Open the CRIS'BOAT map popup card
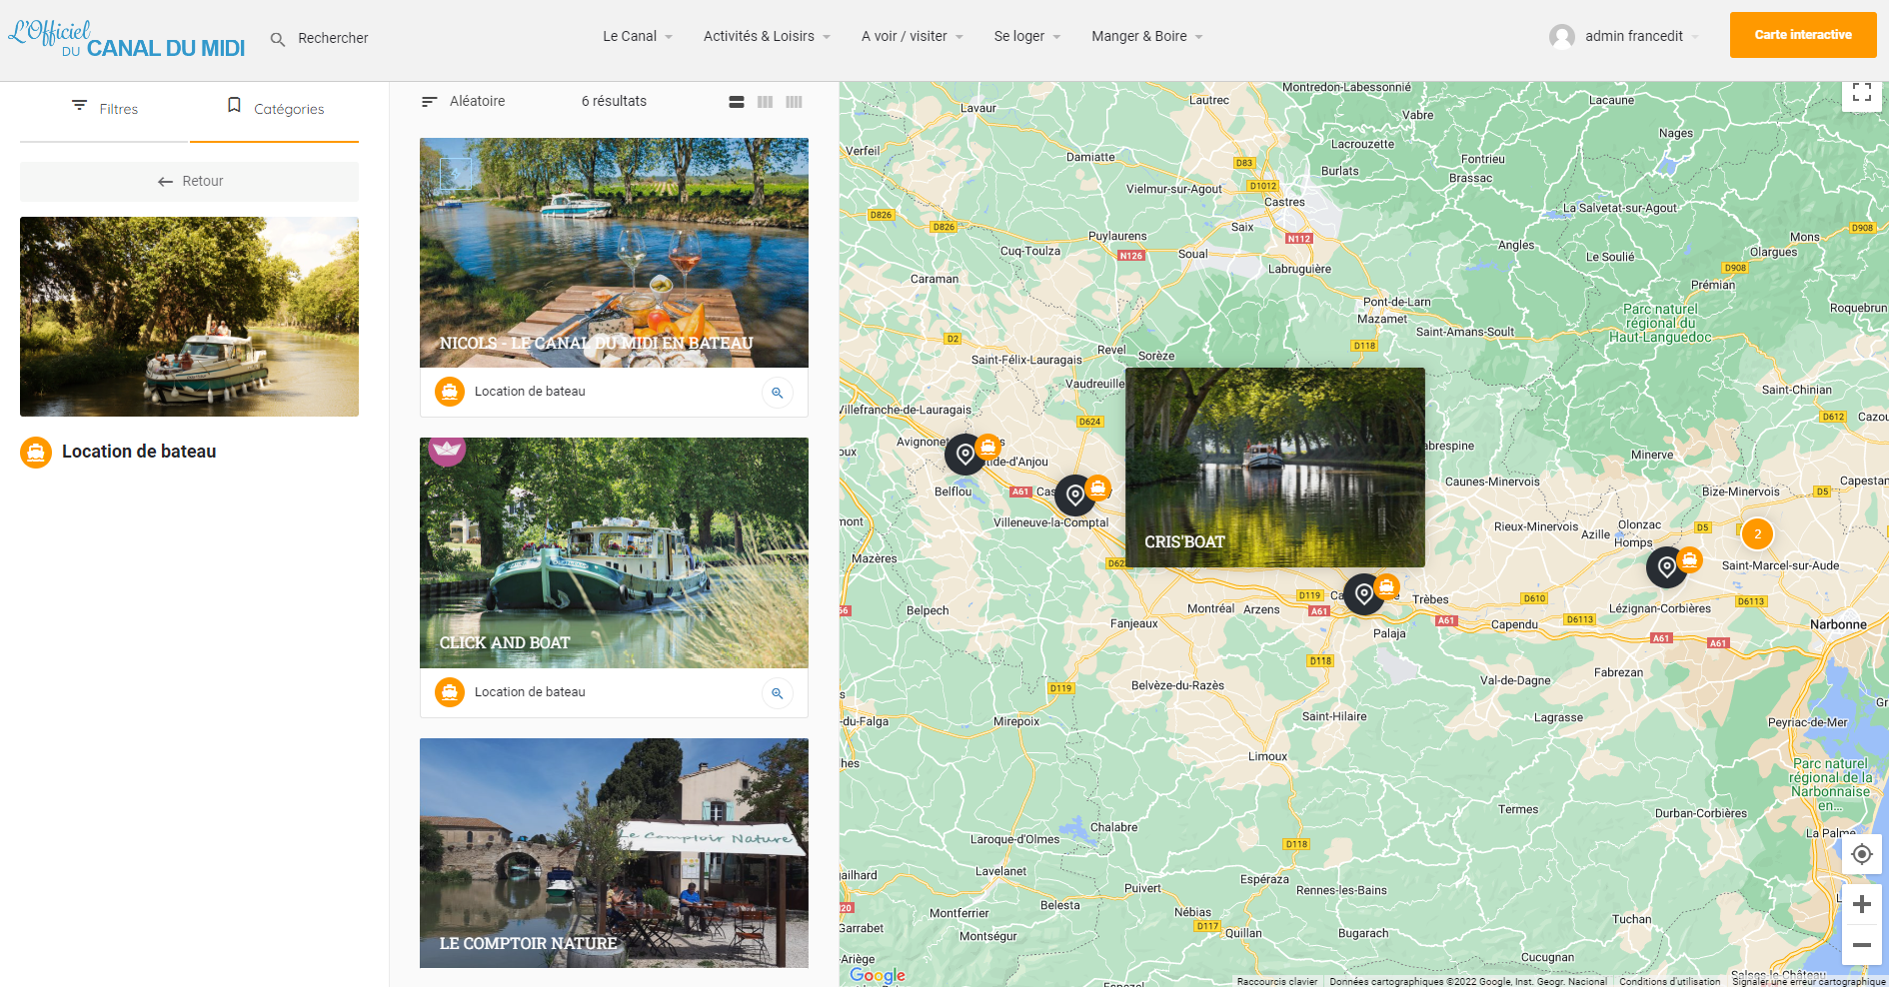Screen dimensions: 1889x987 tap(1275, 468)
